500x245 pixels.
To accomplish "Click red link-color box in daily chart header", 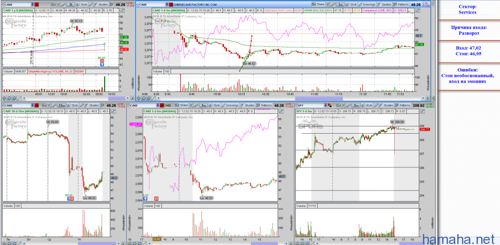I will (x=36, y=5).
